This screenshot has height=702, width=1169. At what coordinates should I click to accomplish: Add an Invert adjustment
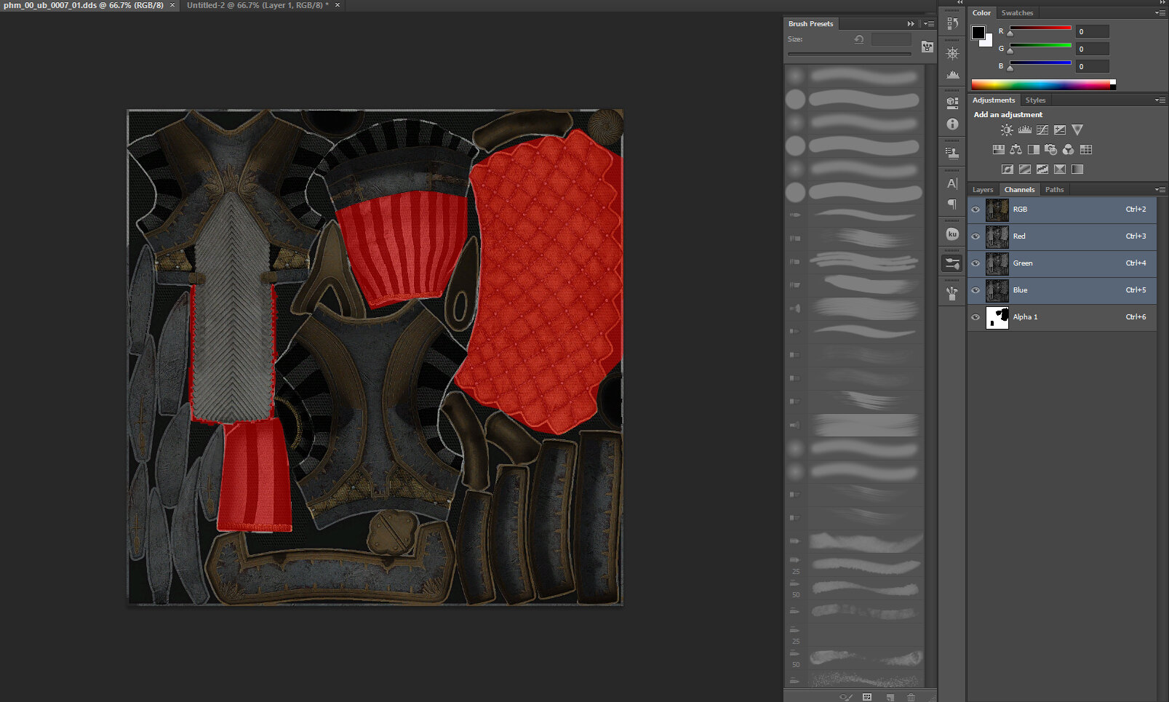click(x=1008, y=169)
